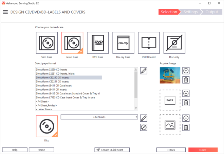This screenshot has height=154, width=224.
Task: Choose the Blu-ray Case icon
Action: [x=123, y=43]
